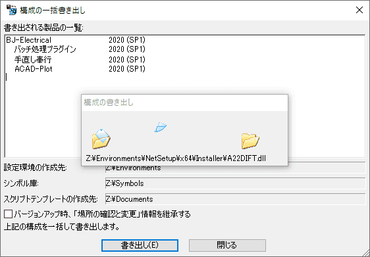Click the 閉じる button
Image resolution: width=370 pixels, height=257 pixels.
pos(227,245)
